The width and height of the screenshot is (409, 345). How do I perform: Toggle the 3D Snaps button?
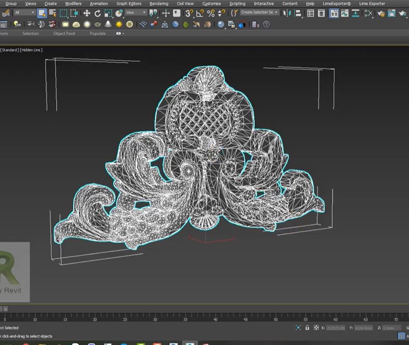click(x=189, y=13)
